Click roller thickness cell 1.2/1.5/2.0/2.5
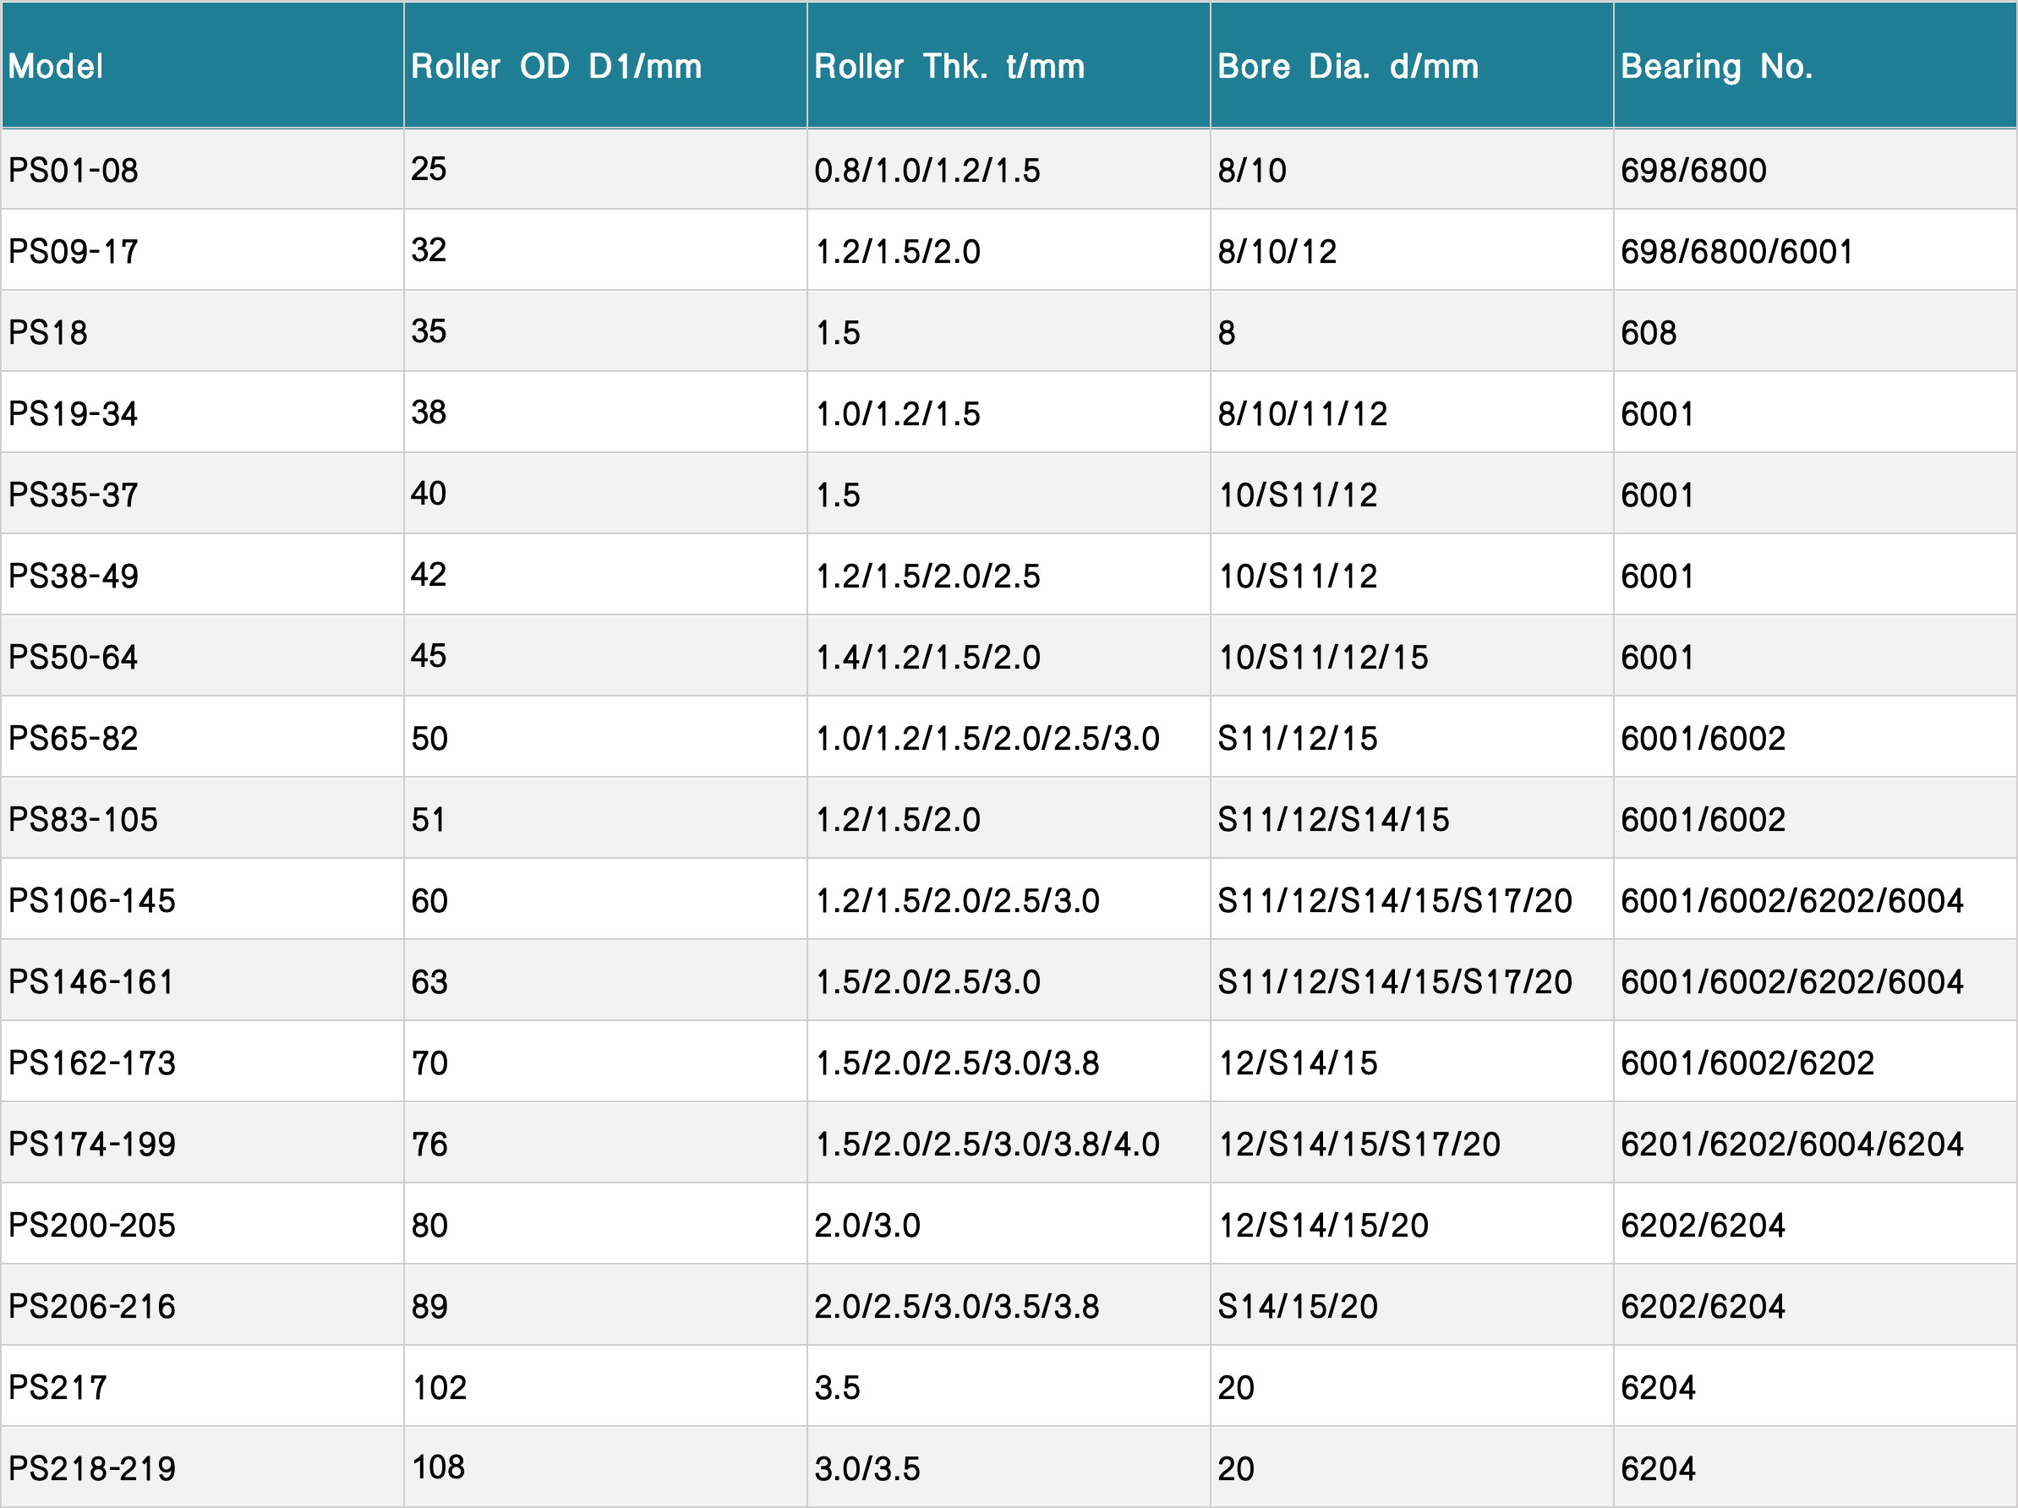Image resolution: width=2018 pixels, height=1508 pixels. click(x=927, y=576)
